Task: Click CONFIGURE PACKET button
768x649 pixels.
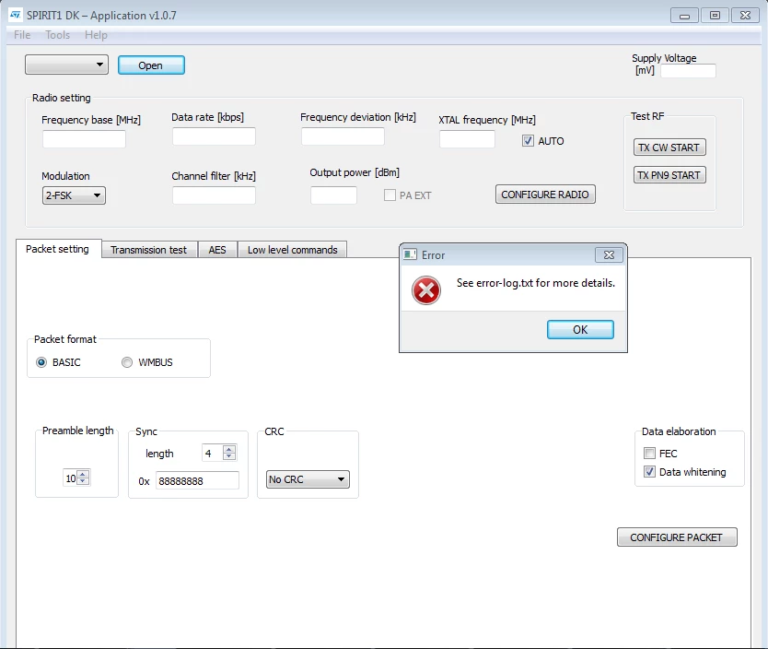Action: (x=677, y=537)
